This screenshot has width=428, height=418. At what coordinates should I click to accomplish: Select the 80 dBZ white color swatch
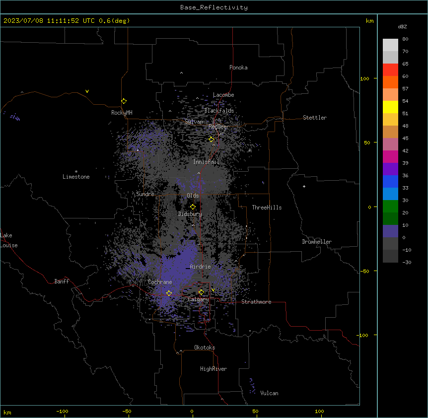[x=390, y=45]
